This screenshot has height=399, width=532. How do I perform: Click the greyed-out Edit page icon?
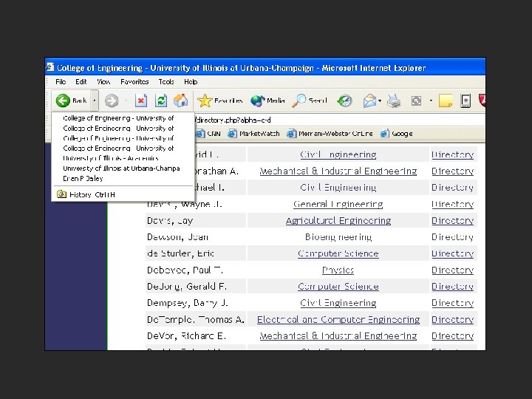click(x=416, y=100)
